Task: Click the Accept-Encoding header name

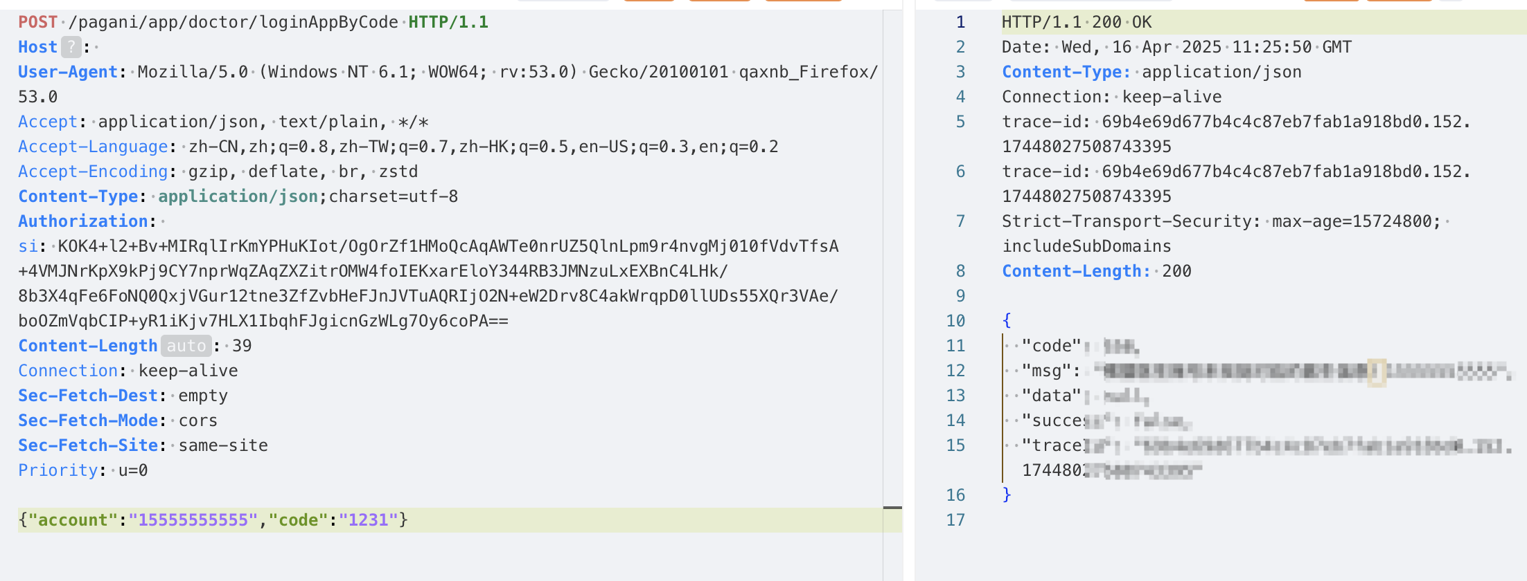Action: tap(93, 172)
